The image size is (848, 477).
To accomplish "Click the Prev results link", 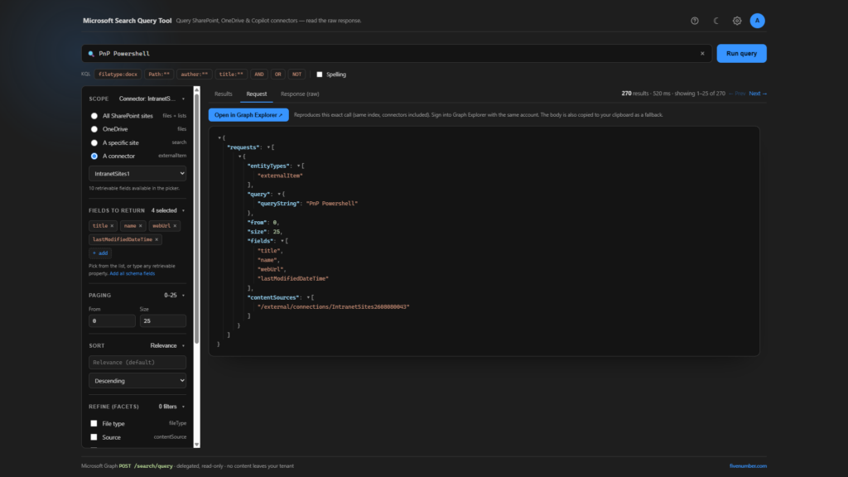I will (737, 94).
